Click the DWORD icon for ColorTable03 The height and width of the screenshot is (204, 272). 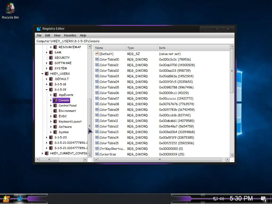coord(97,76)
